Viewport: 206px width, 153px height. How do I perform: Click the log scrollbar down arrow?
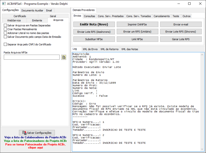(x=202, y=149)
